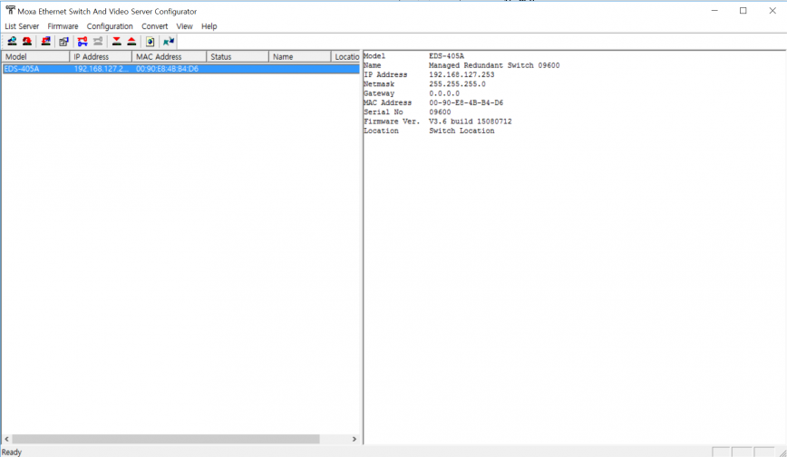
Task: Click the Ready status bar text
Action: pyautogui.click(x=12, y=452)
